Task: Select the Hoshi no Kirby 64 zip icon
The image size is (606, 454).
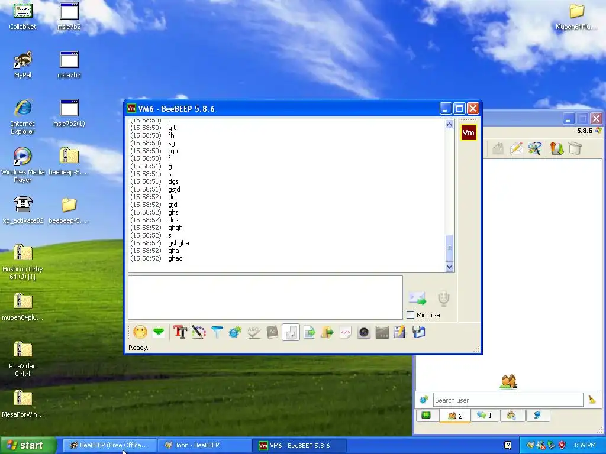Action: [22, 262]
